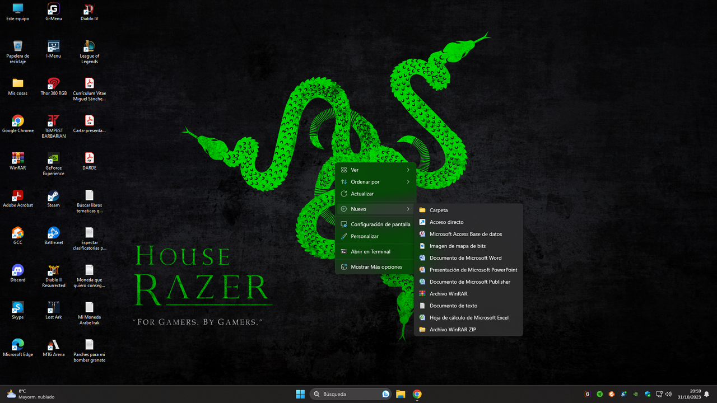
Task: Select the Espectar clasificatorias text file
Action: click(x=89, y=239)
